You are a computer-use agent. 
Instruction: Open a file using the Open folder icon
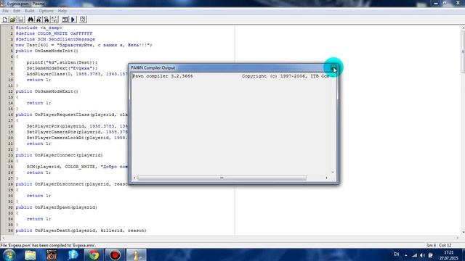13,20
